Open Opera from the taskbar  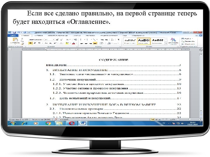[72, 123]
